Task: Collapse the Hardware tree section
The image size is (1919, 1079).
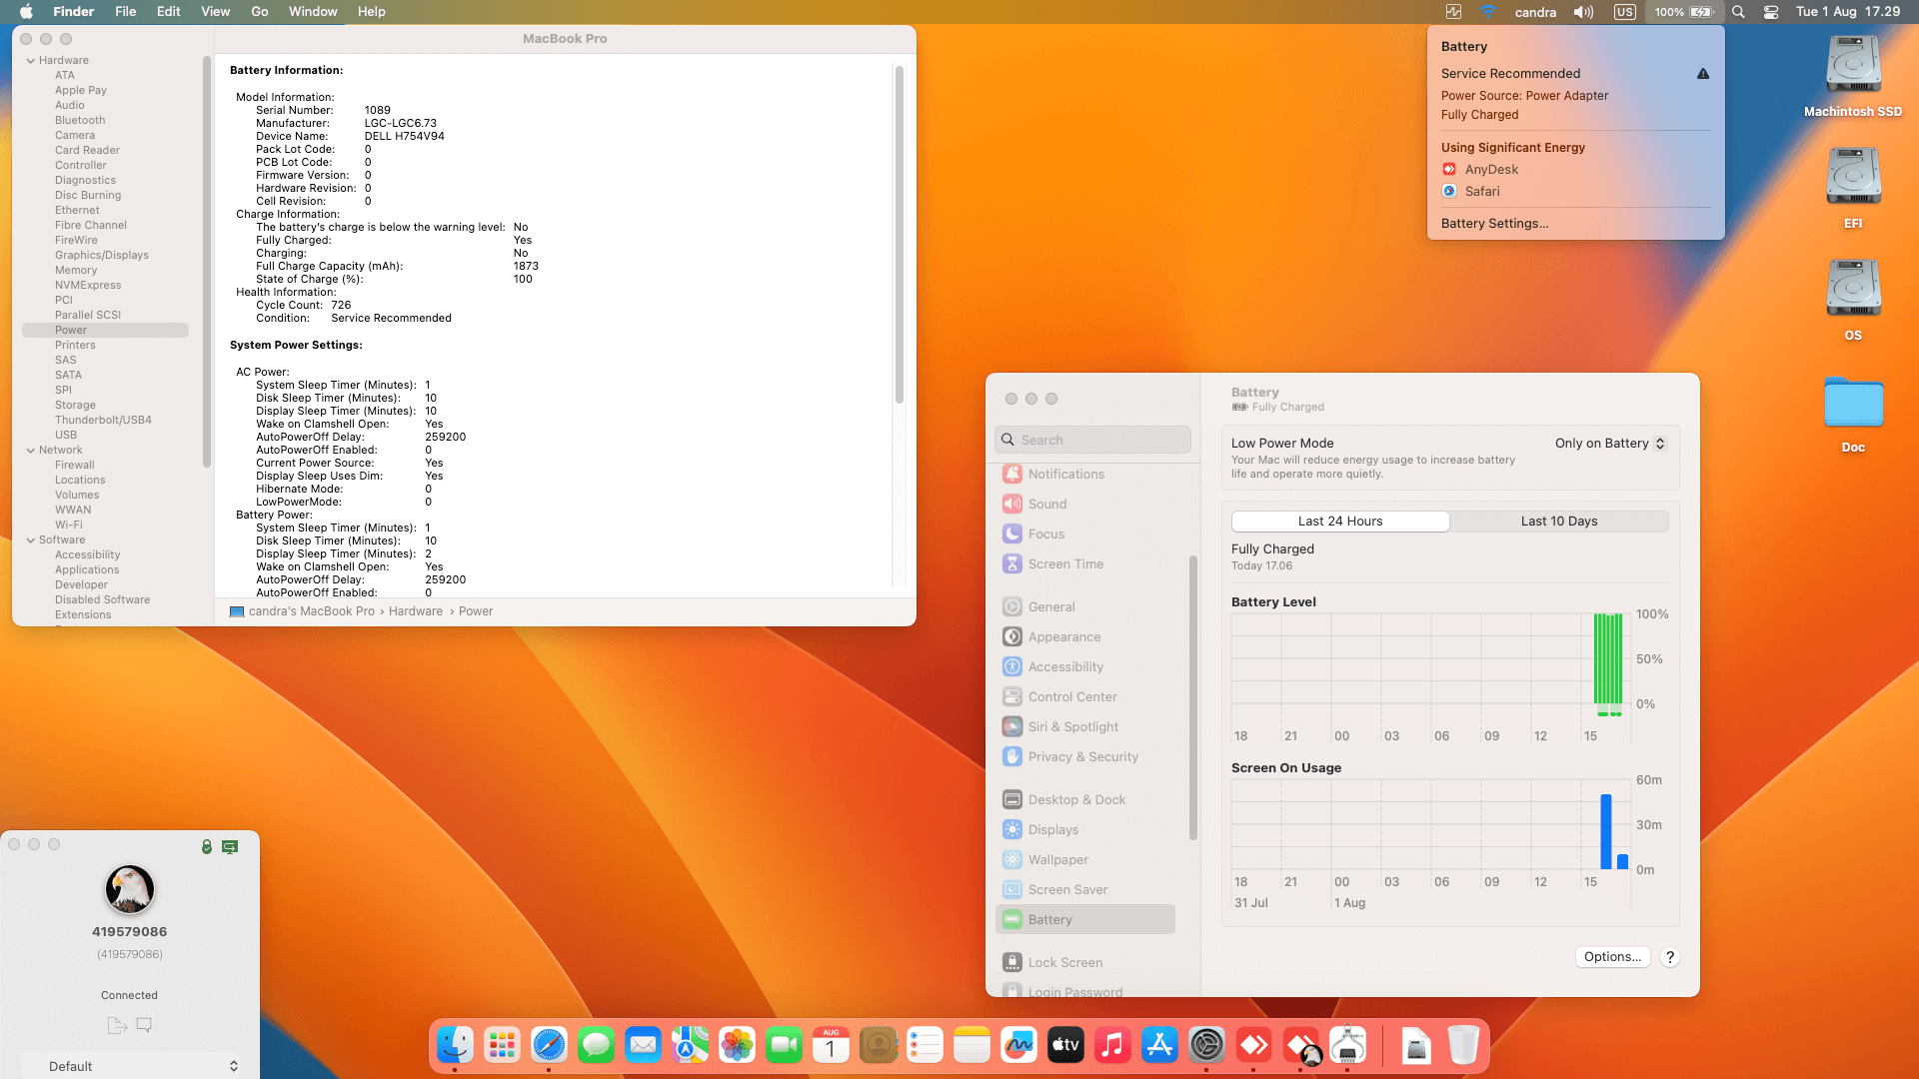Action: (31, 61)
